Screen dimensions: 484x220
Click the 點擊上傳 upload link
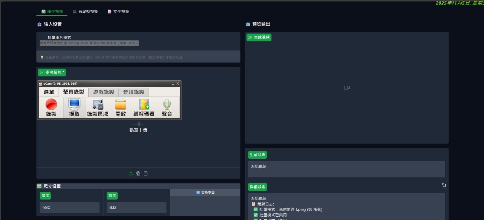[138, 130]
